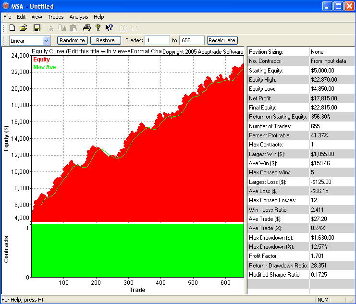
Task: Click the Cut scissors icon
Action: click(51, 28)
